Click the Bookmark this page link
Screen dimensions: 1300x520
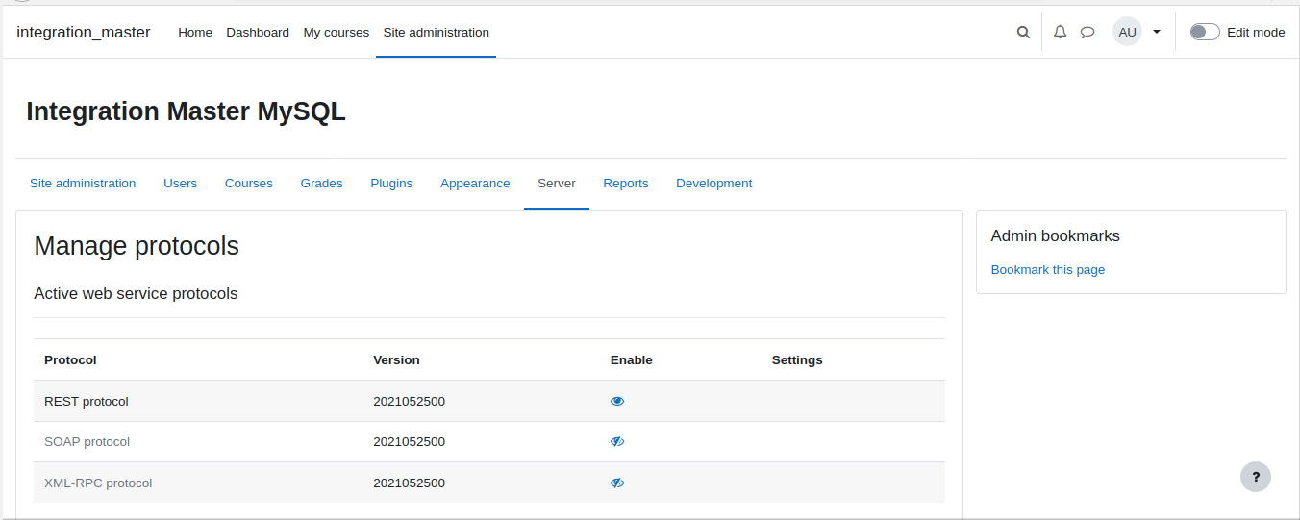(x=1048, y=269)
